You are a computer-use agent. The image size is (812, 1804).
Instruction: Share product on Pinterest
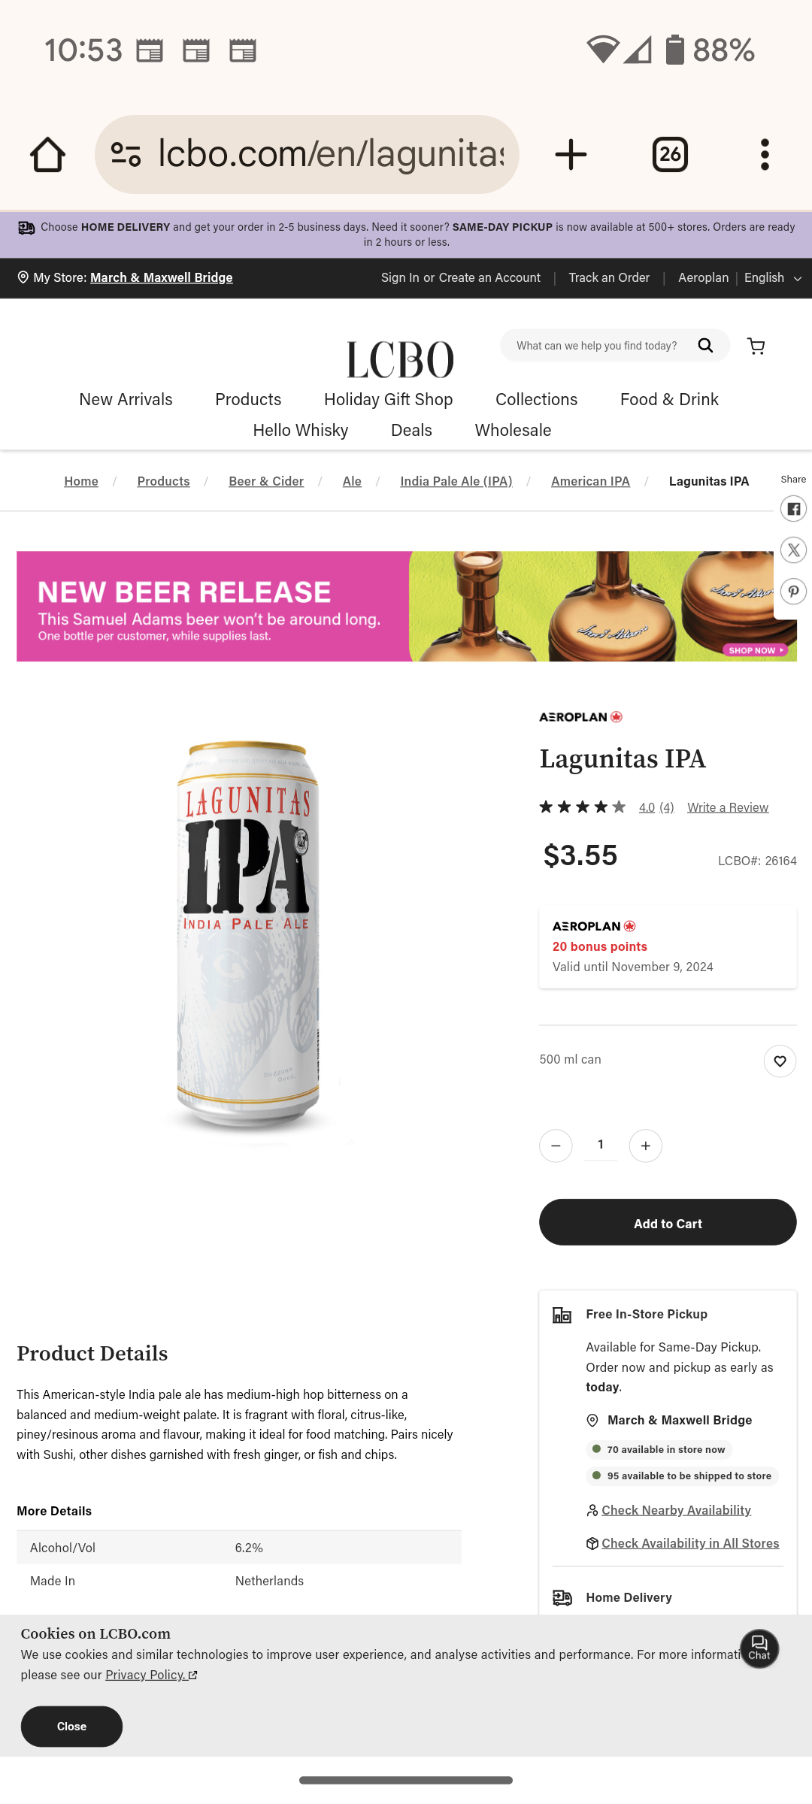(793, 591)
